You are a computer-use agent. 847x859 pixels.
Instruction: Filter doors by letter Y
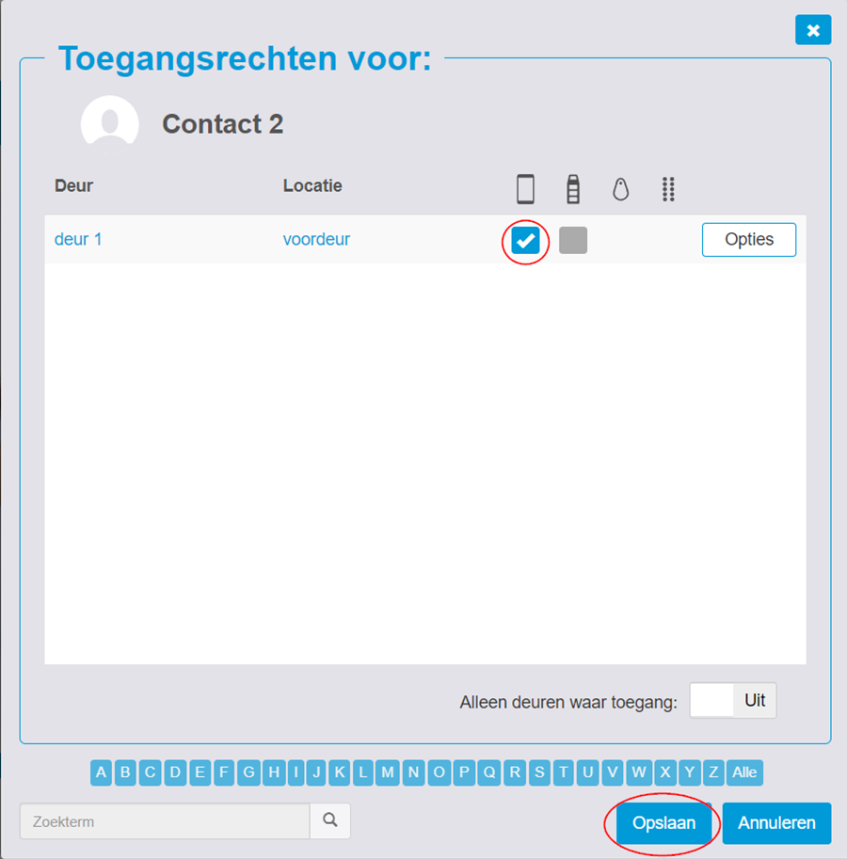tap(690, 772)
